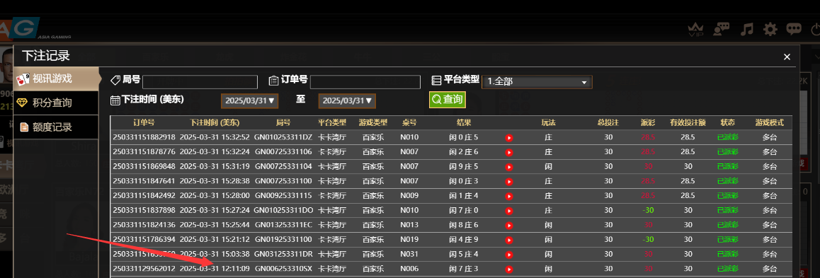Click result 闲 4 庄 9
The width and height of the screenshot is (820, 278).
pos(464,240)
